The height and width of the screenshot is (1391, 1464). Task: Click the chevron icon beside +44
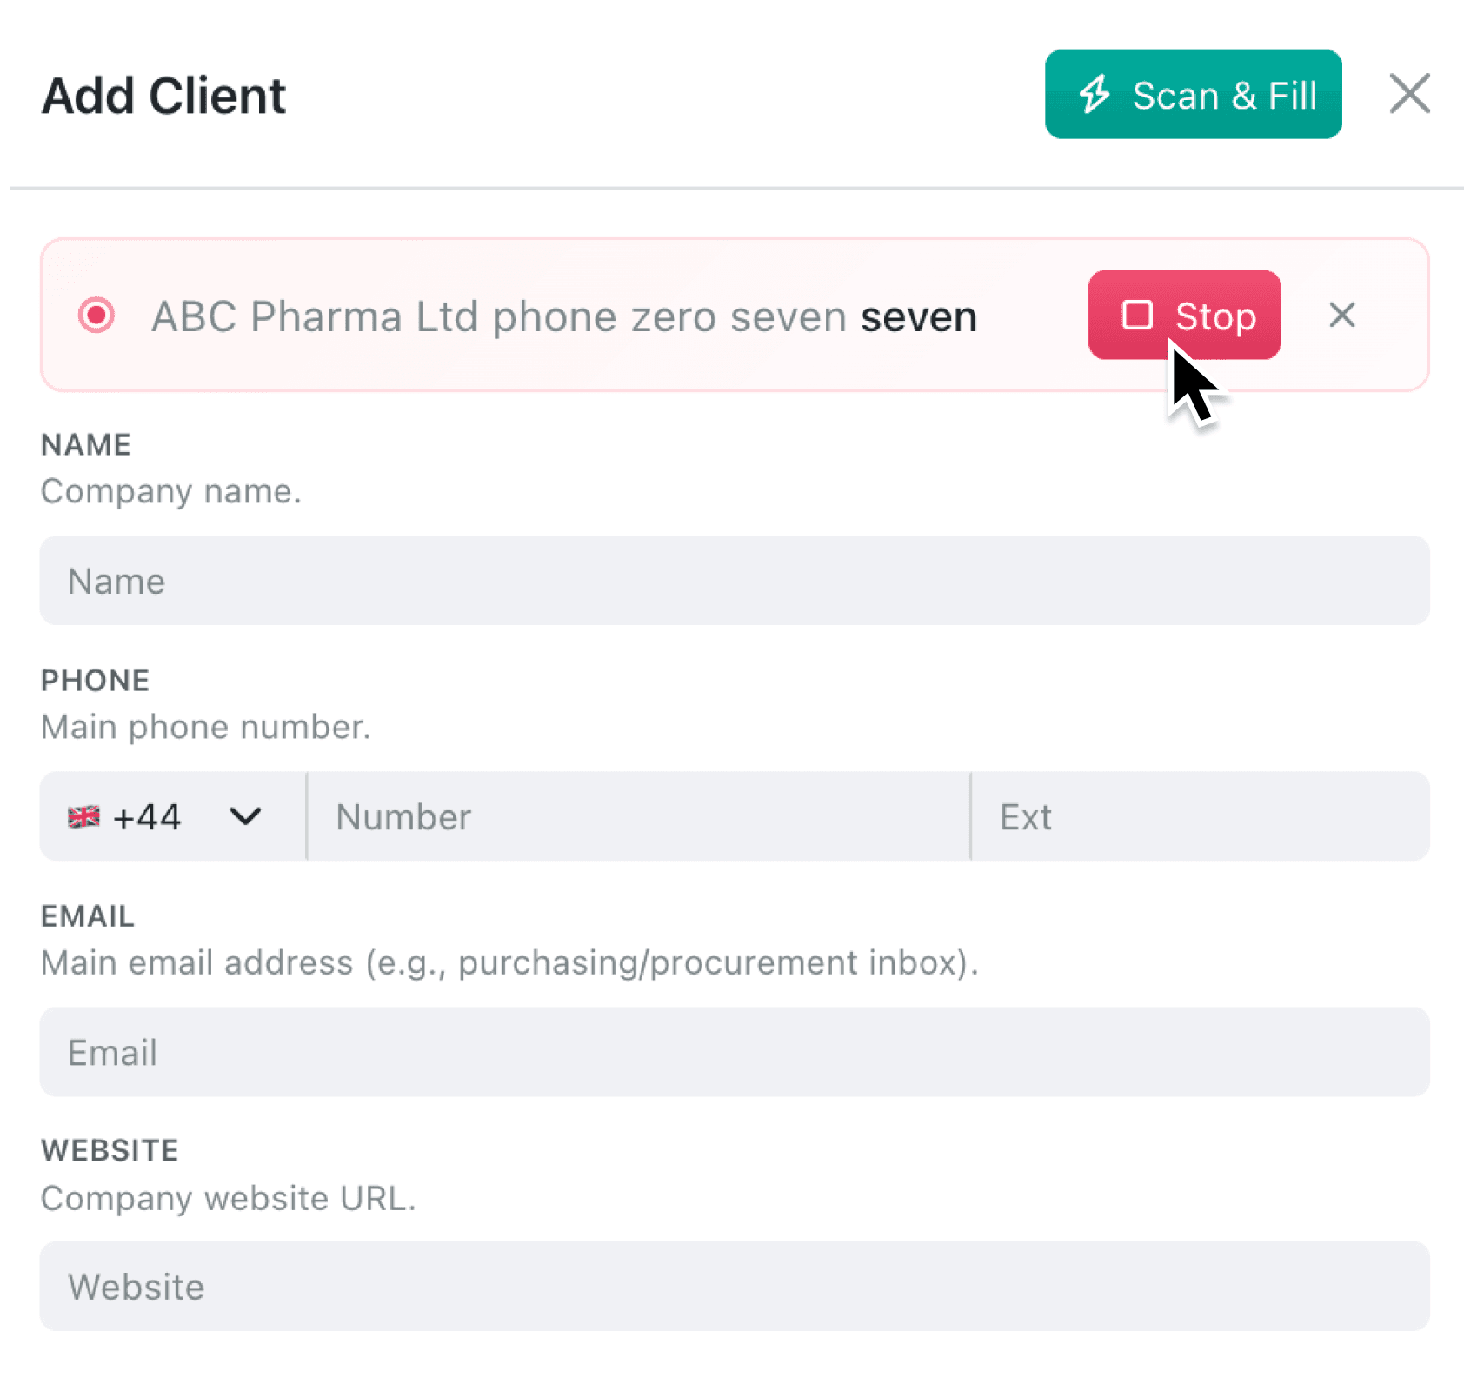coord(245,815)
